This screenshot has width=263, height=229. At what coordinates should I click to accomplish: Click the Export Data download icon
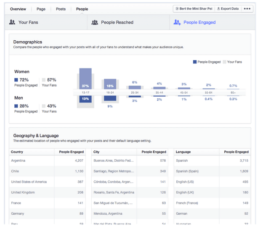[x=218, y=8]
